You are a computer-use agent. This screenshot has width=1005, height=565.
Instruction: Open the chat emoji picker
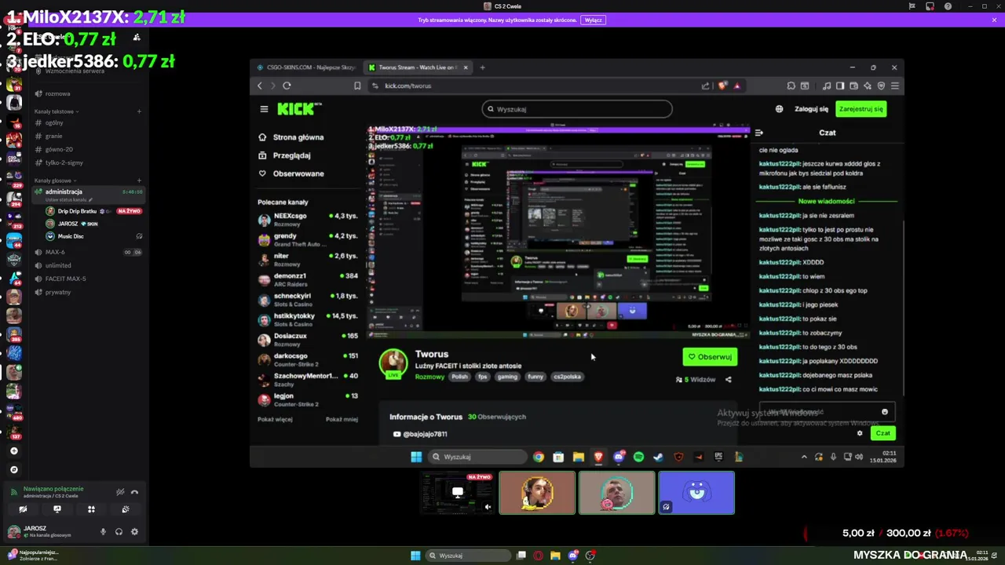(x=885, y=412)
